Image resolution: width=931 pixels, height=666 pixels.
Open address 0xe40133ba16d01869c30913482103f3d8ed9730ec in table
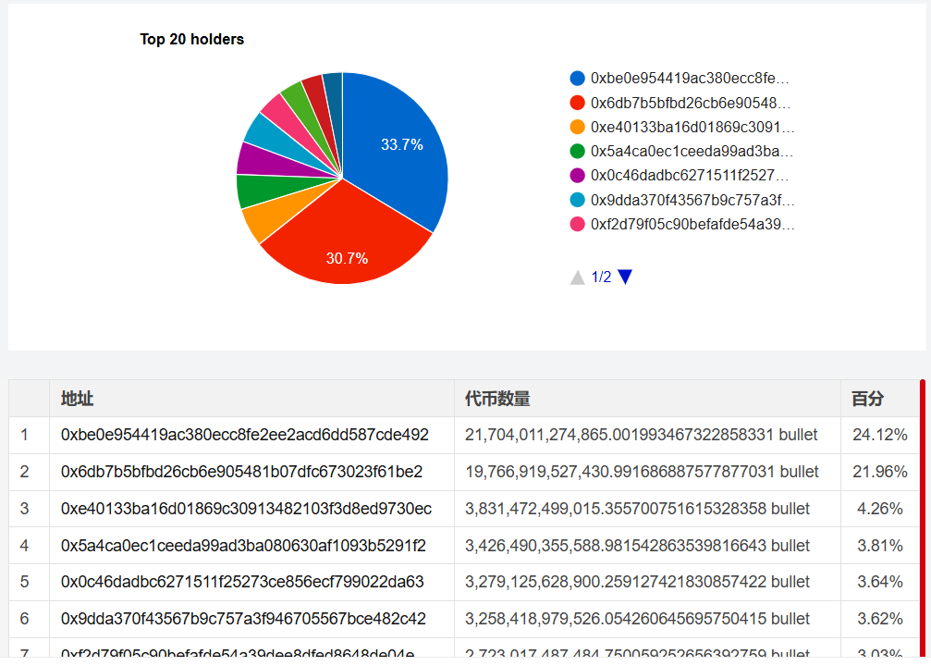[x=246, y=509]
